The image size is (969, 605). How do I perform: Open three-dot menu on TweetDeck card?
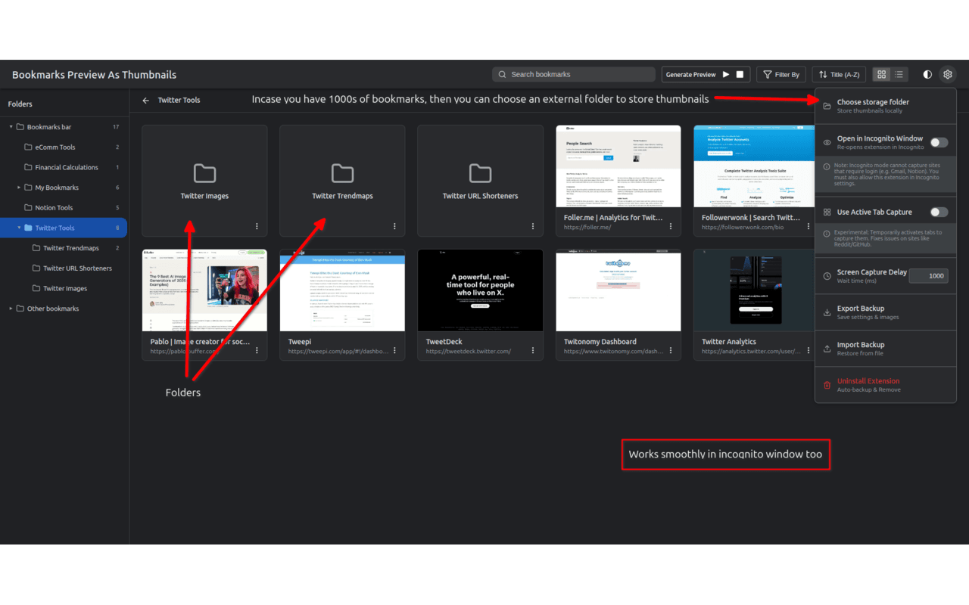(533, 350)
